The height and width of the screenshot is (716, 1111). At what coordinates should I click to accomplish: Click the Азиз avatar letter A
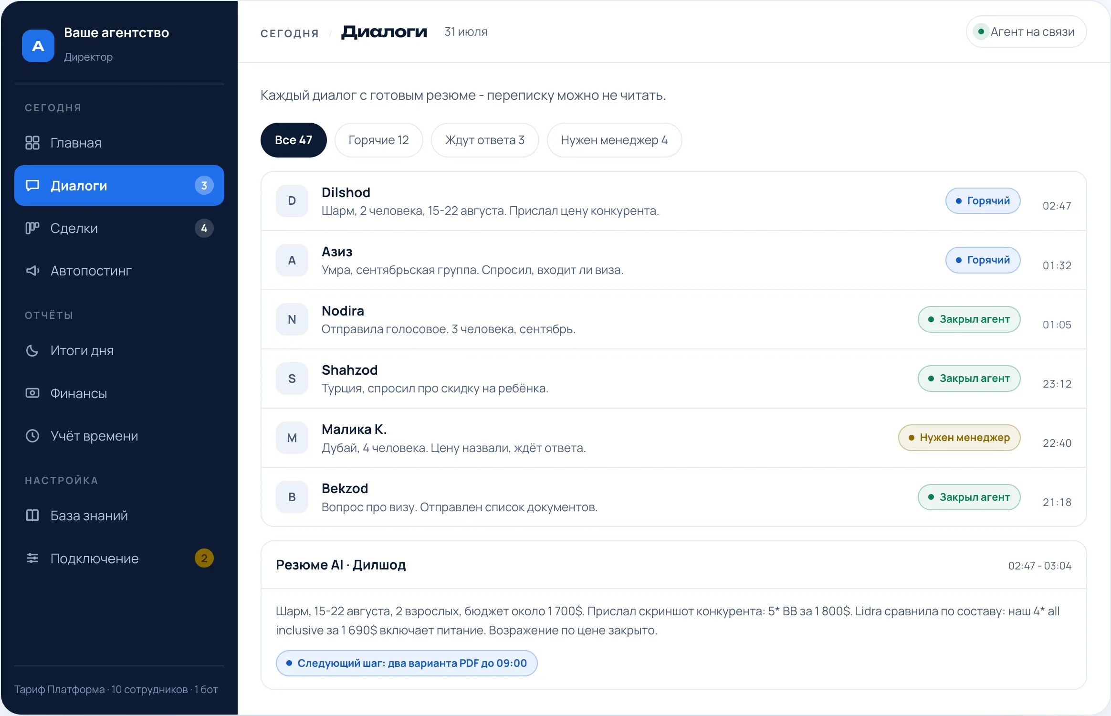coord(292,260)
